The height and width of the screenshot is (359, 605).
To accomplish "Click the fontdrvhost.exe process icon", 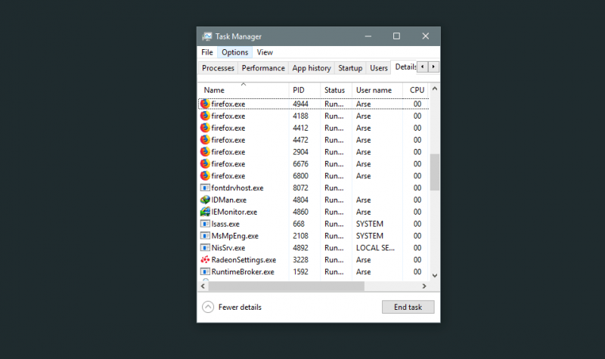I will (205, 187).
